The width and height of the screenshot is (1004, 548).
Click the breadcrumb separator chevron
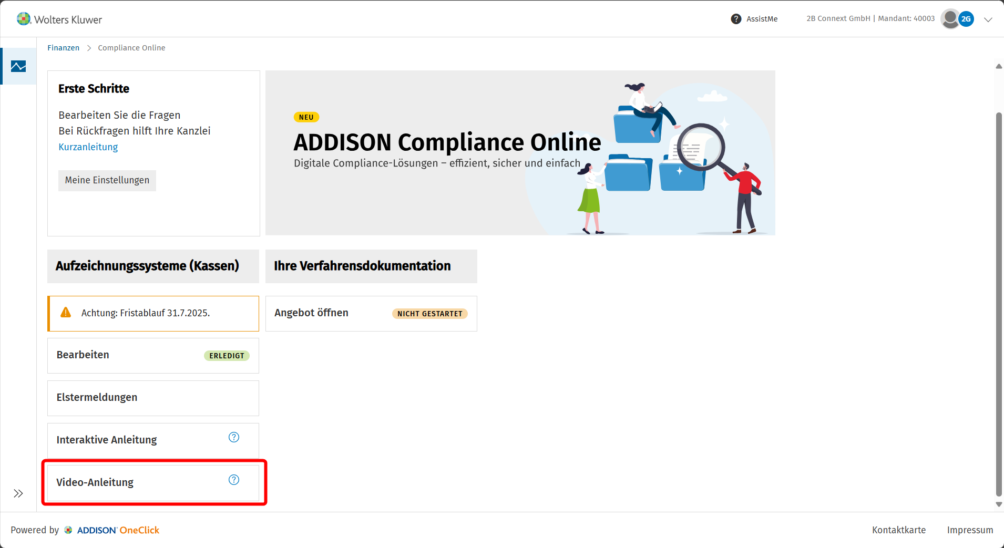coord(89,48)
